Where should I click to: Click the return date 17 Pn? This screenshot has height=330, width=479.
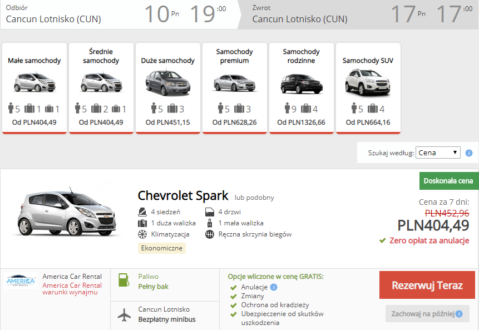click(x=408, y=14)
